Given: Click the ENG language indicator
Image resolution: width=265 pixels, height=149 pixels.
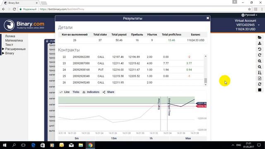Looking at the screenshot, I should pyautogui.click(x=238, y=145).
